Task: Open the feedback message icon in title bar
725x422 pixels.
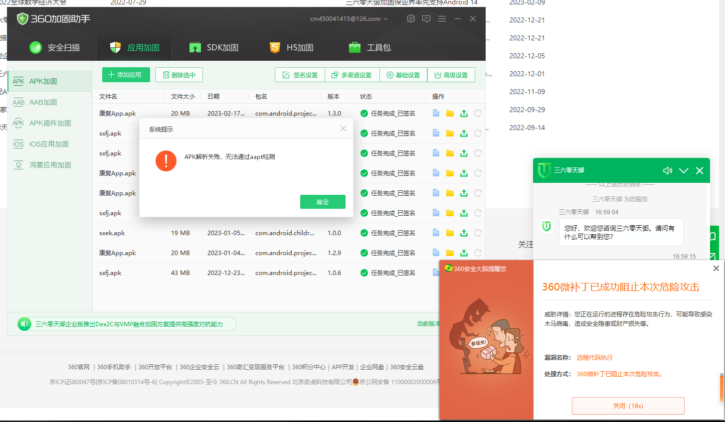Action: pyautogui.click(x=426, y=18)
